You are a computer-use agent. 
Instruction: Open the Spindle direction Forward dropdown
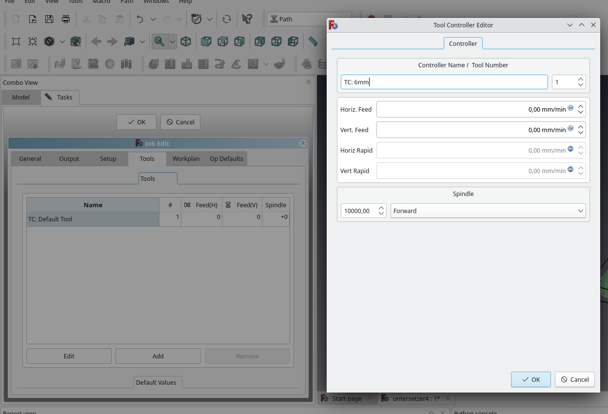pos(488,211)
